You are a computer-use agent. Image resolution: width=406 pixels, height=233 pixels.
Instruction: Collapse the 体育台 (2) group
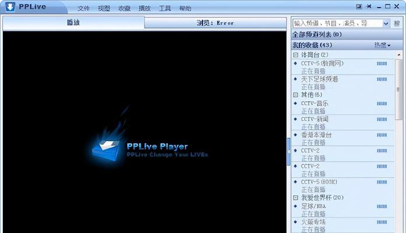pos(296,55)
